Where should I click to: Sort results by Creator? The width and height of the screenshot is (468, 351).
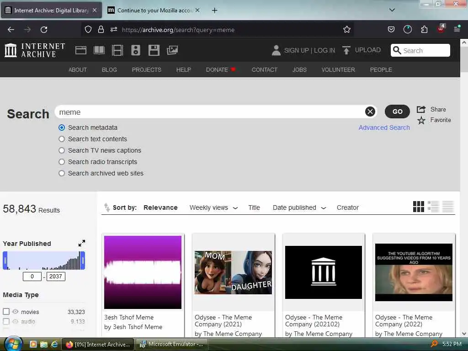(347, 207)
